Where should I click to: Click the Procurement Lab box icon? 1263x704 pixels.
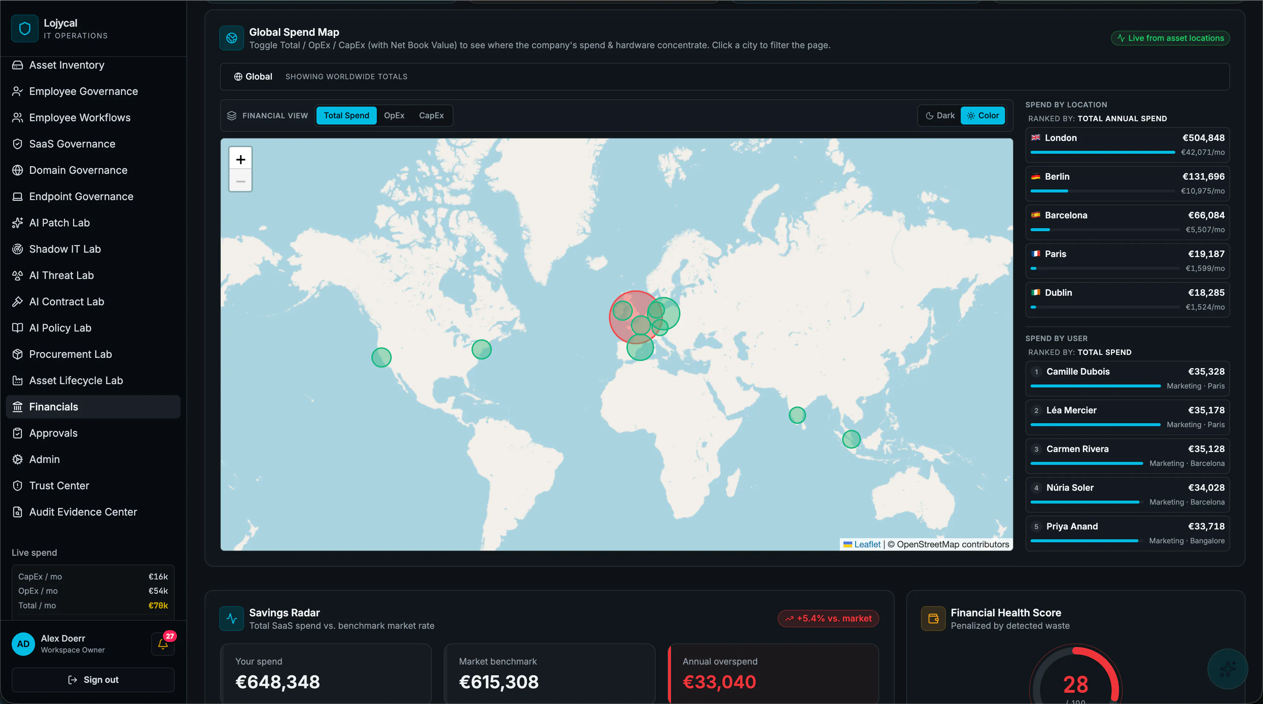[x=18, y=354]
